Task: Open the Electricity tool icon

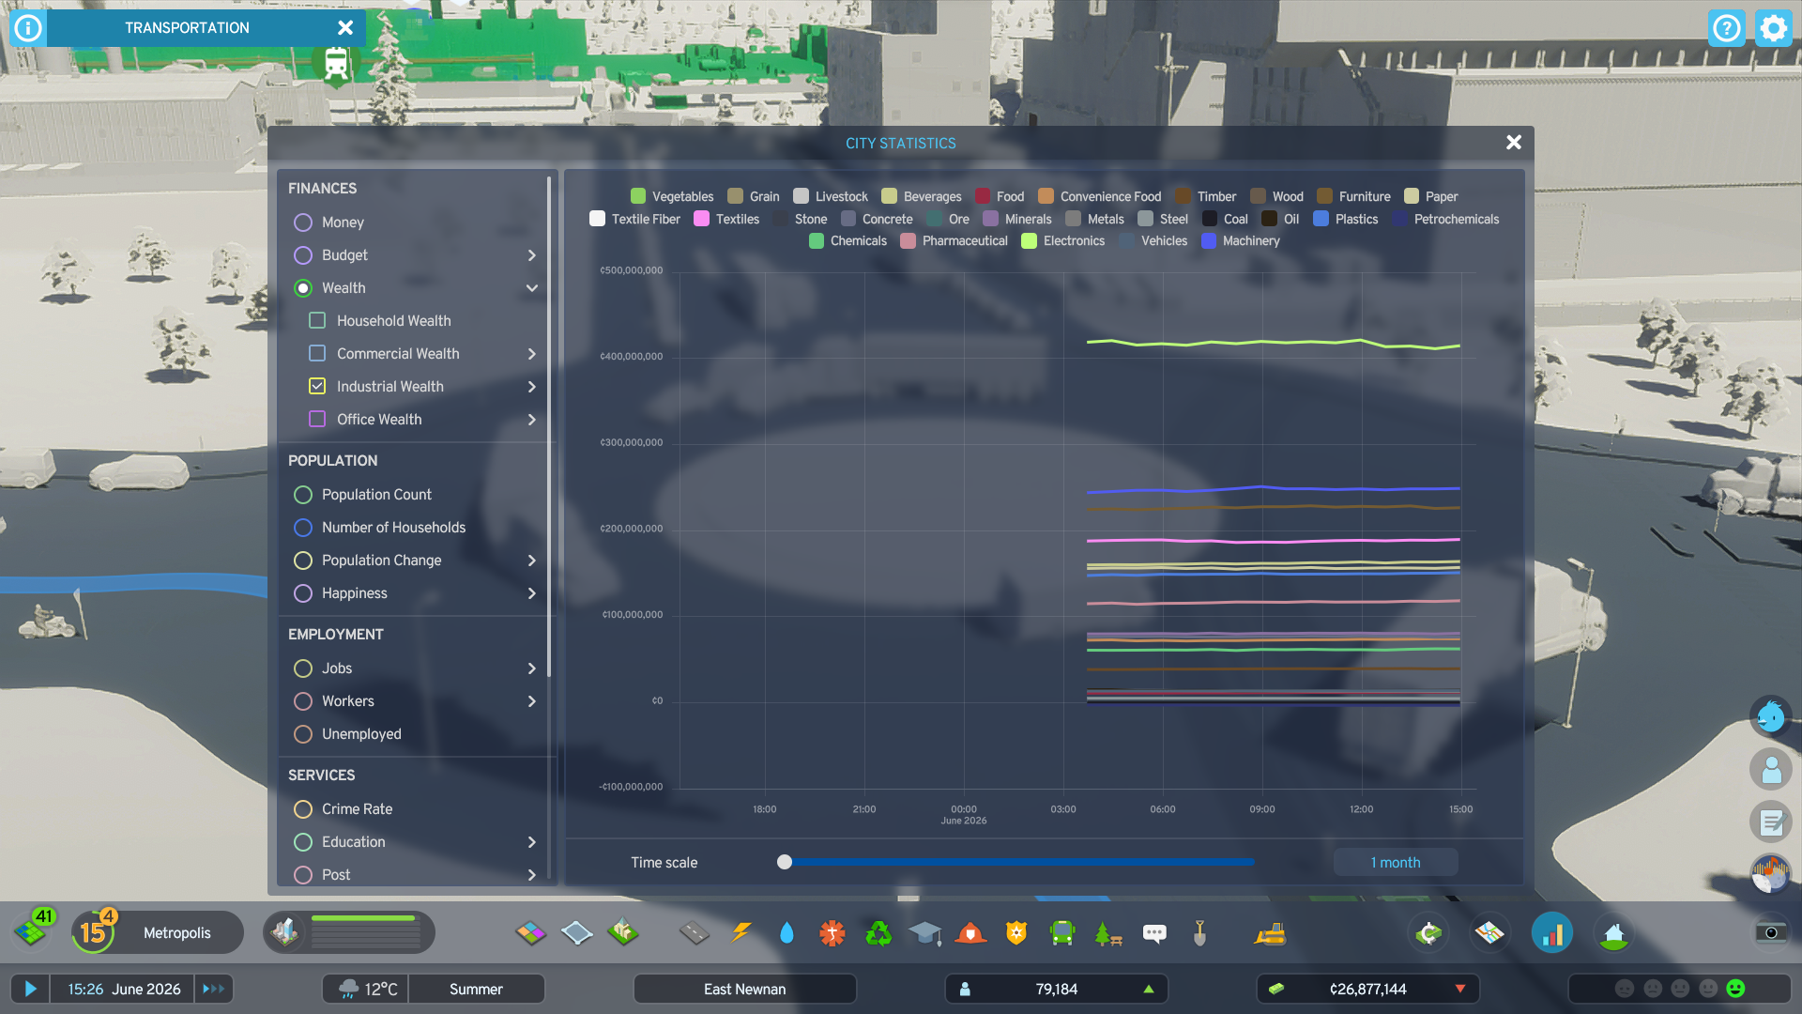Action: (741, 933)
